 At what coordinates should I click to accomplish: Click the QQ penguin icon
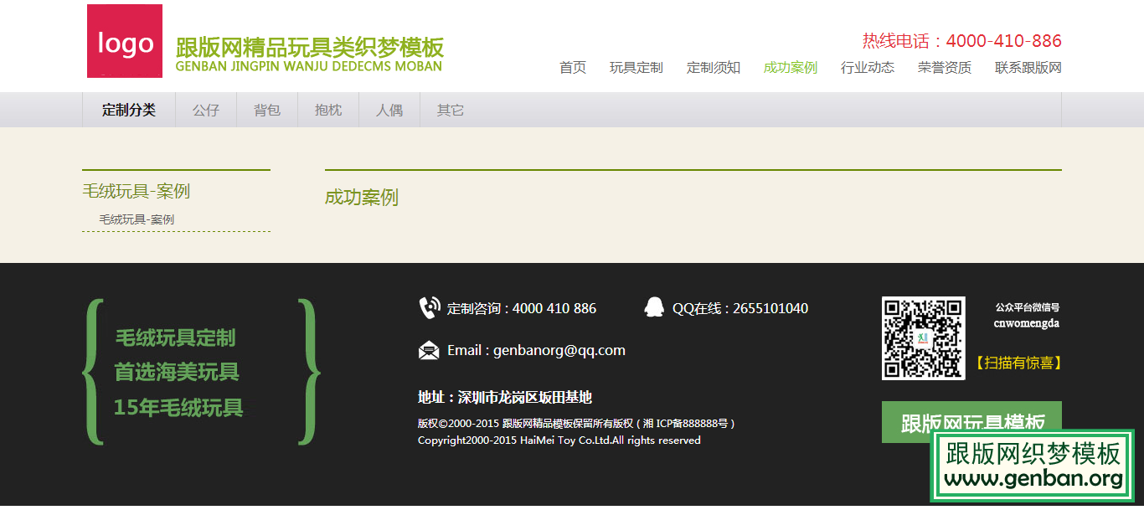pos(654,307)
